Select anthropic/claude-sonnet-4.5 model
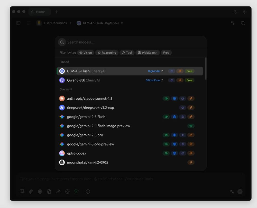The height and width of the screenshot is (208, 257). tap(89, 99)
